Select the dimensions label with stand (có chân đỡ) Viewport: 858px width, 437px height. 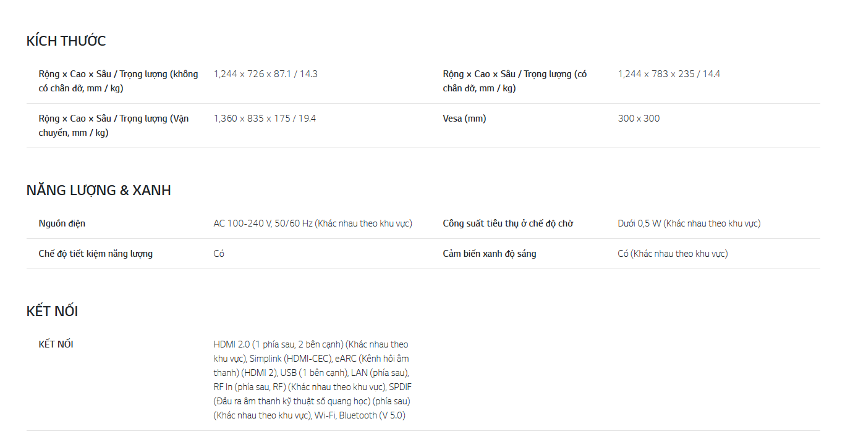coord(514,81)
